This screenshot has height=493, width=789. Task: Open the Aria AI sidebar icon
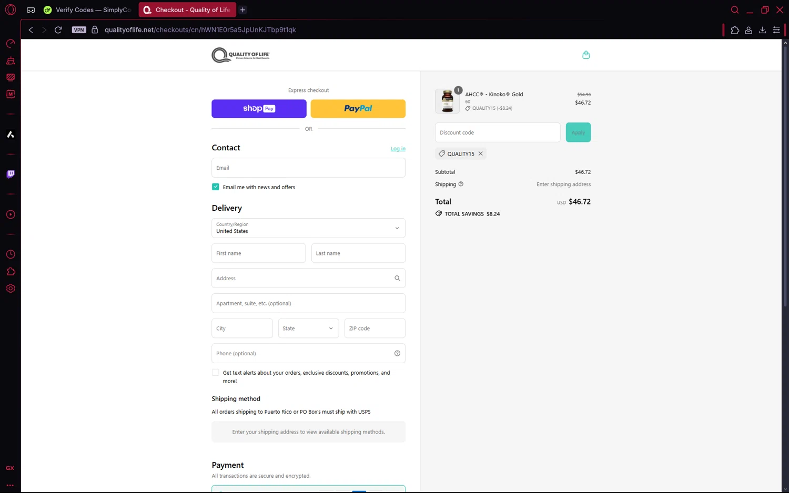(11, 135)
